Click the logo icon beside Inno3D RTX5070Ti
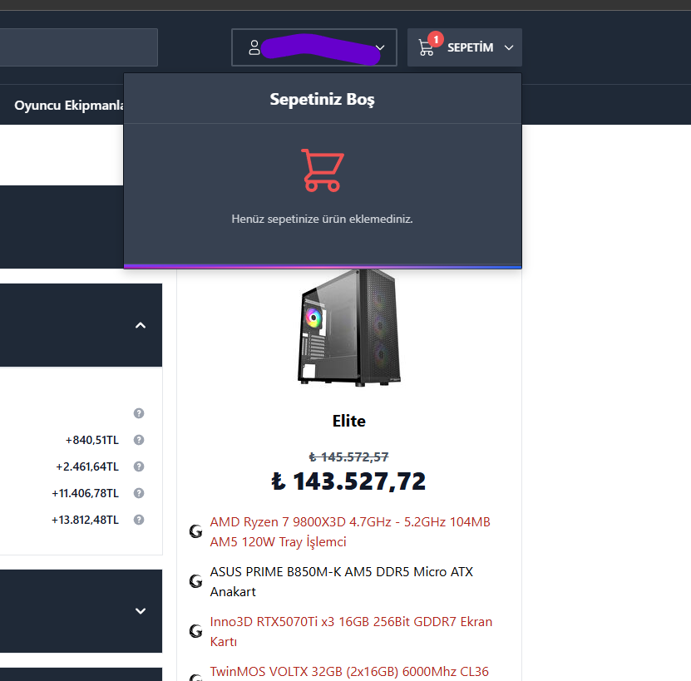This screenshot has height=681, width=691. coord(195,631)
